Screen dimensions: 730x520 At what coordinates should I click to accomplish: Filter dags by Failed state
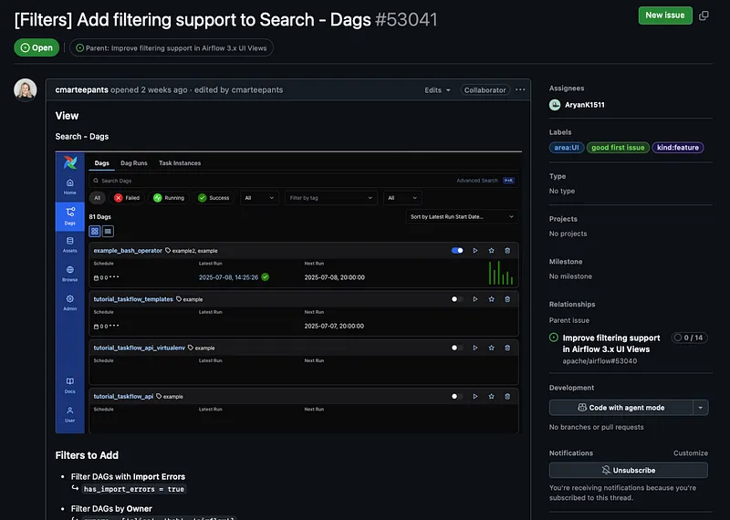[127, 198]
